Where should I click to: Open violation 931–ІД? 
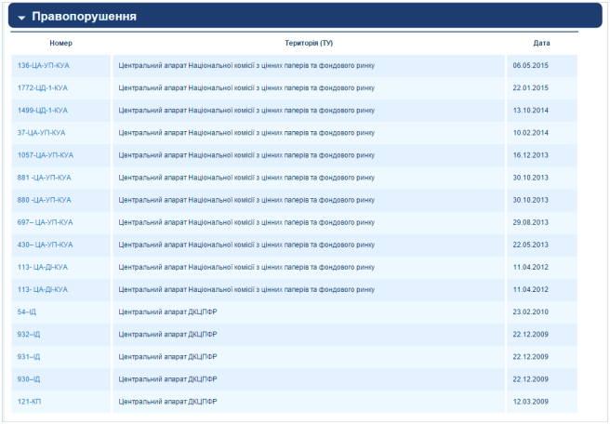point(29,357)
